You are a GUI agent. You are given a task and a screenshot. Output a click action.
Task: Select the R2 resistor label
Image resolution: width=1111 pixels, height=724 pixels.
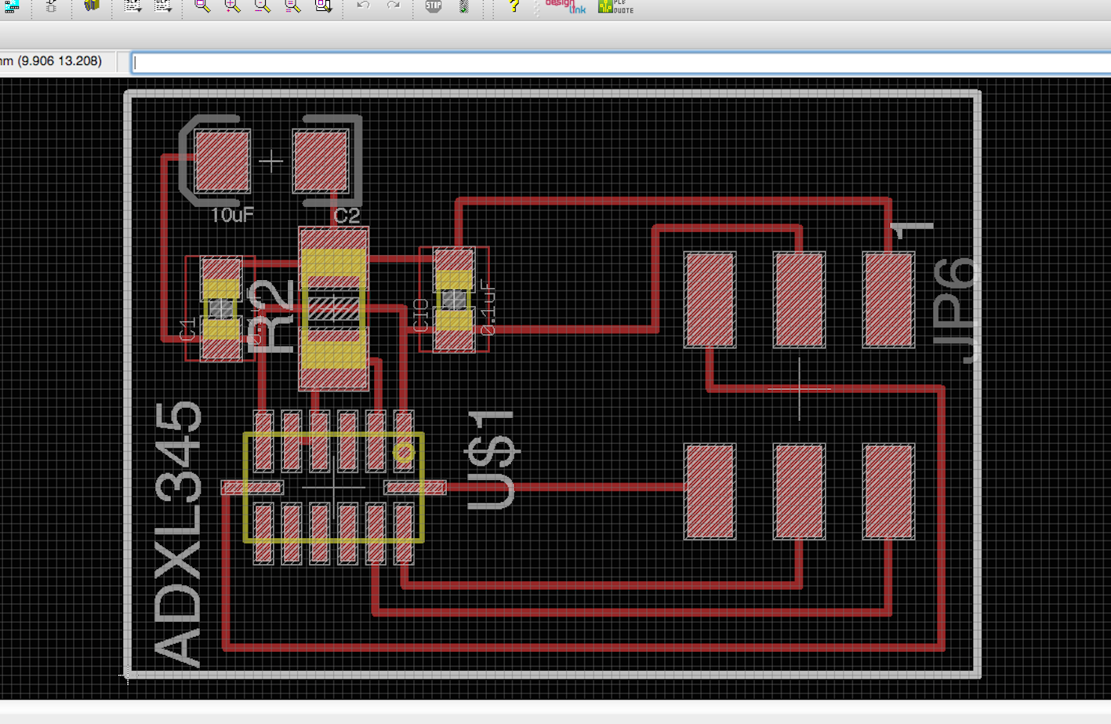tap(270, 316)
